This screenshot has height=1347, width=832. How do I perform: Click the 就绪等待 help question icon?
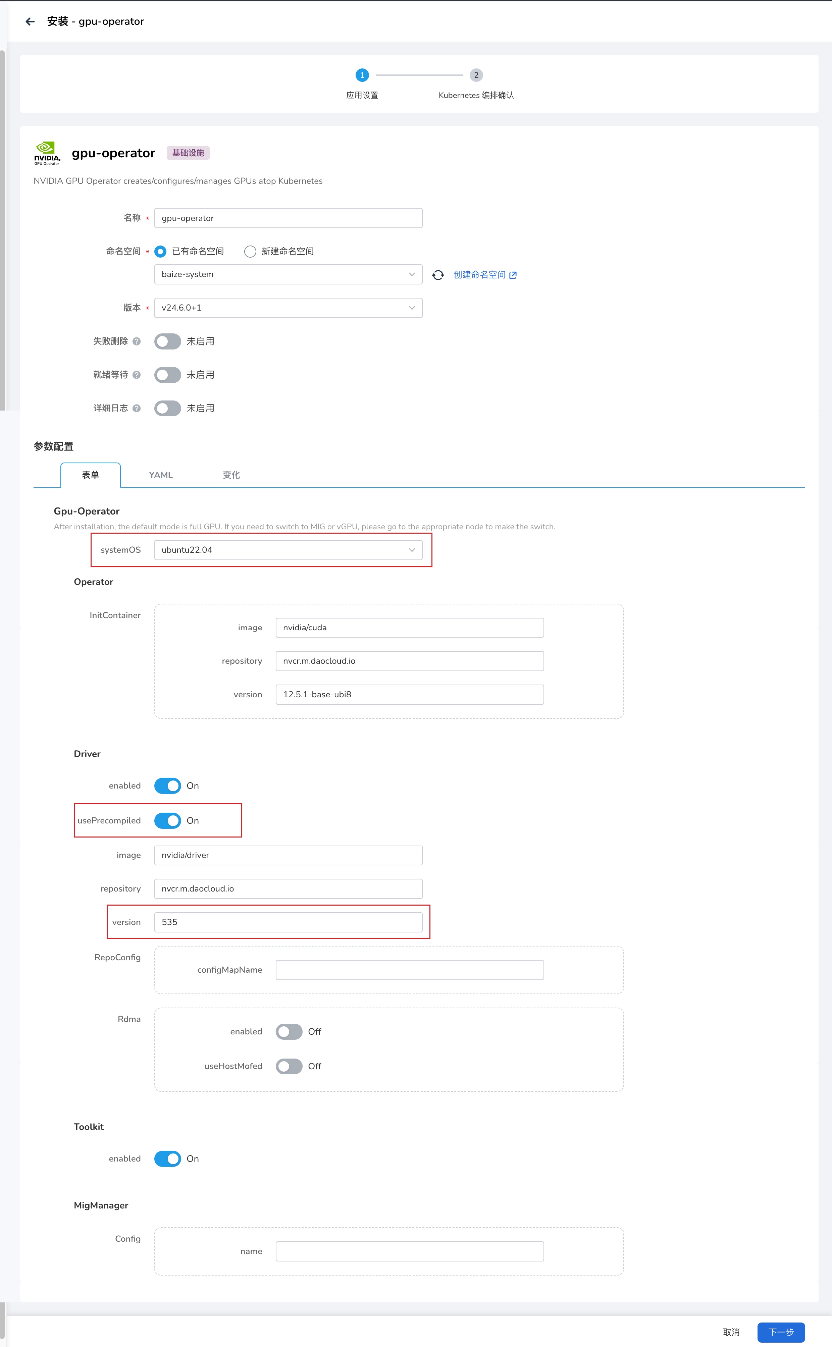pyautogui.click(x=137, y=375)
